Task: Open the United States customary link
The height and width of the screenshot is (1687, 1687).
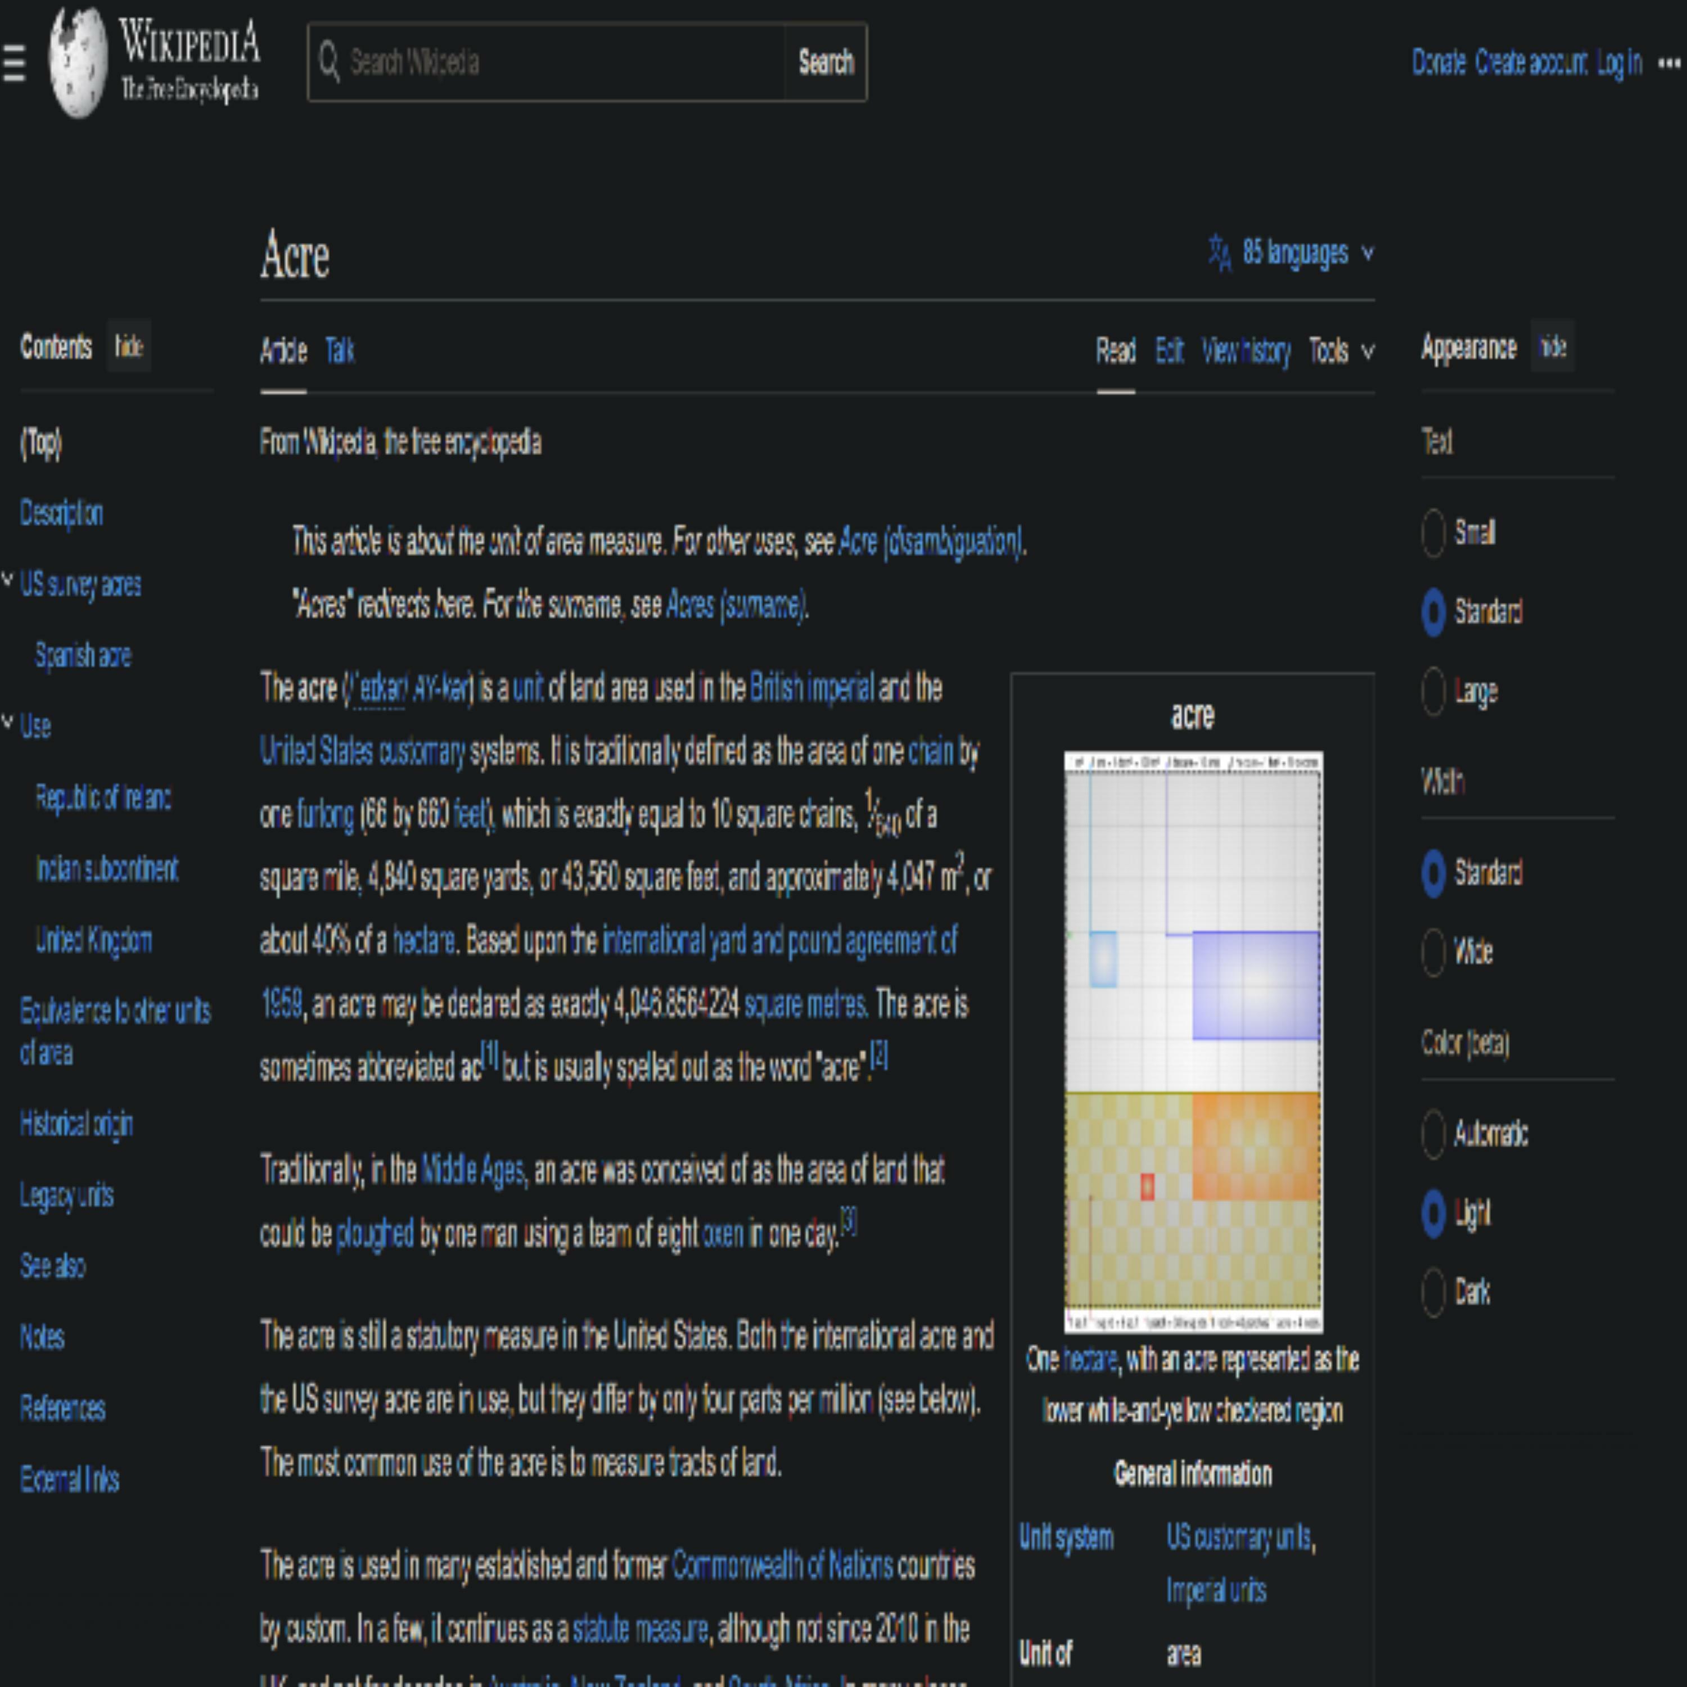Action: (362, 752)
